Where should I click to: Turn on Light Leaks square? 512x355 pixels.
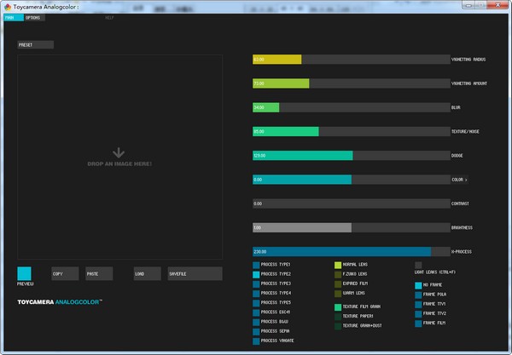click(x=418, y=265)
